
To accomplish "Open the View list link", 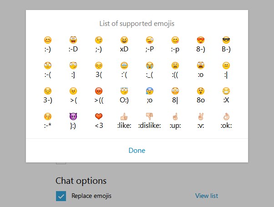I will click(x=207, y=196).
